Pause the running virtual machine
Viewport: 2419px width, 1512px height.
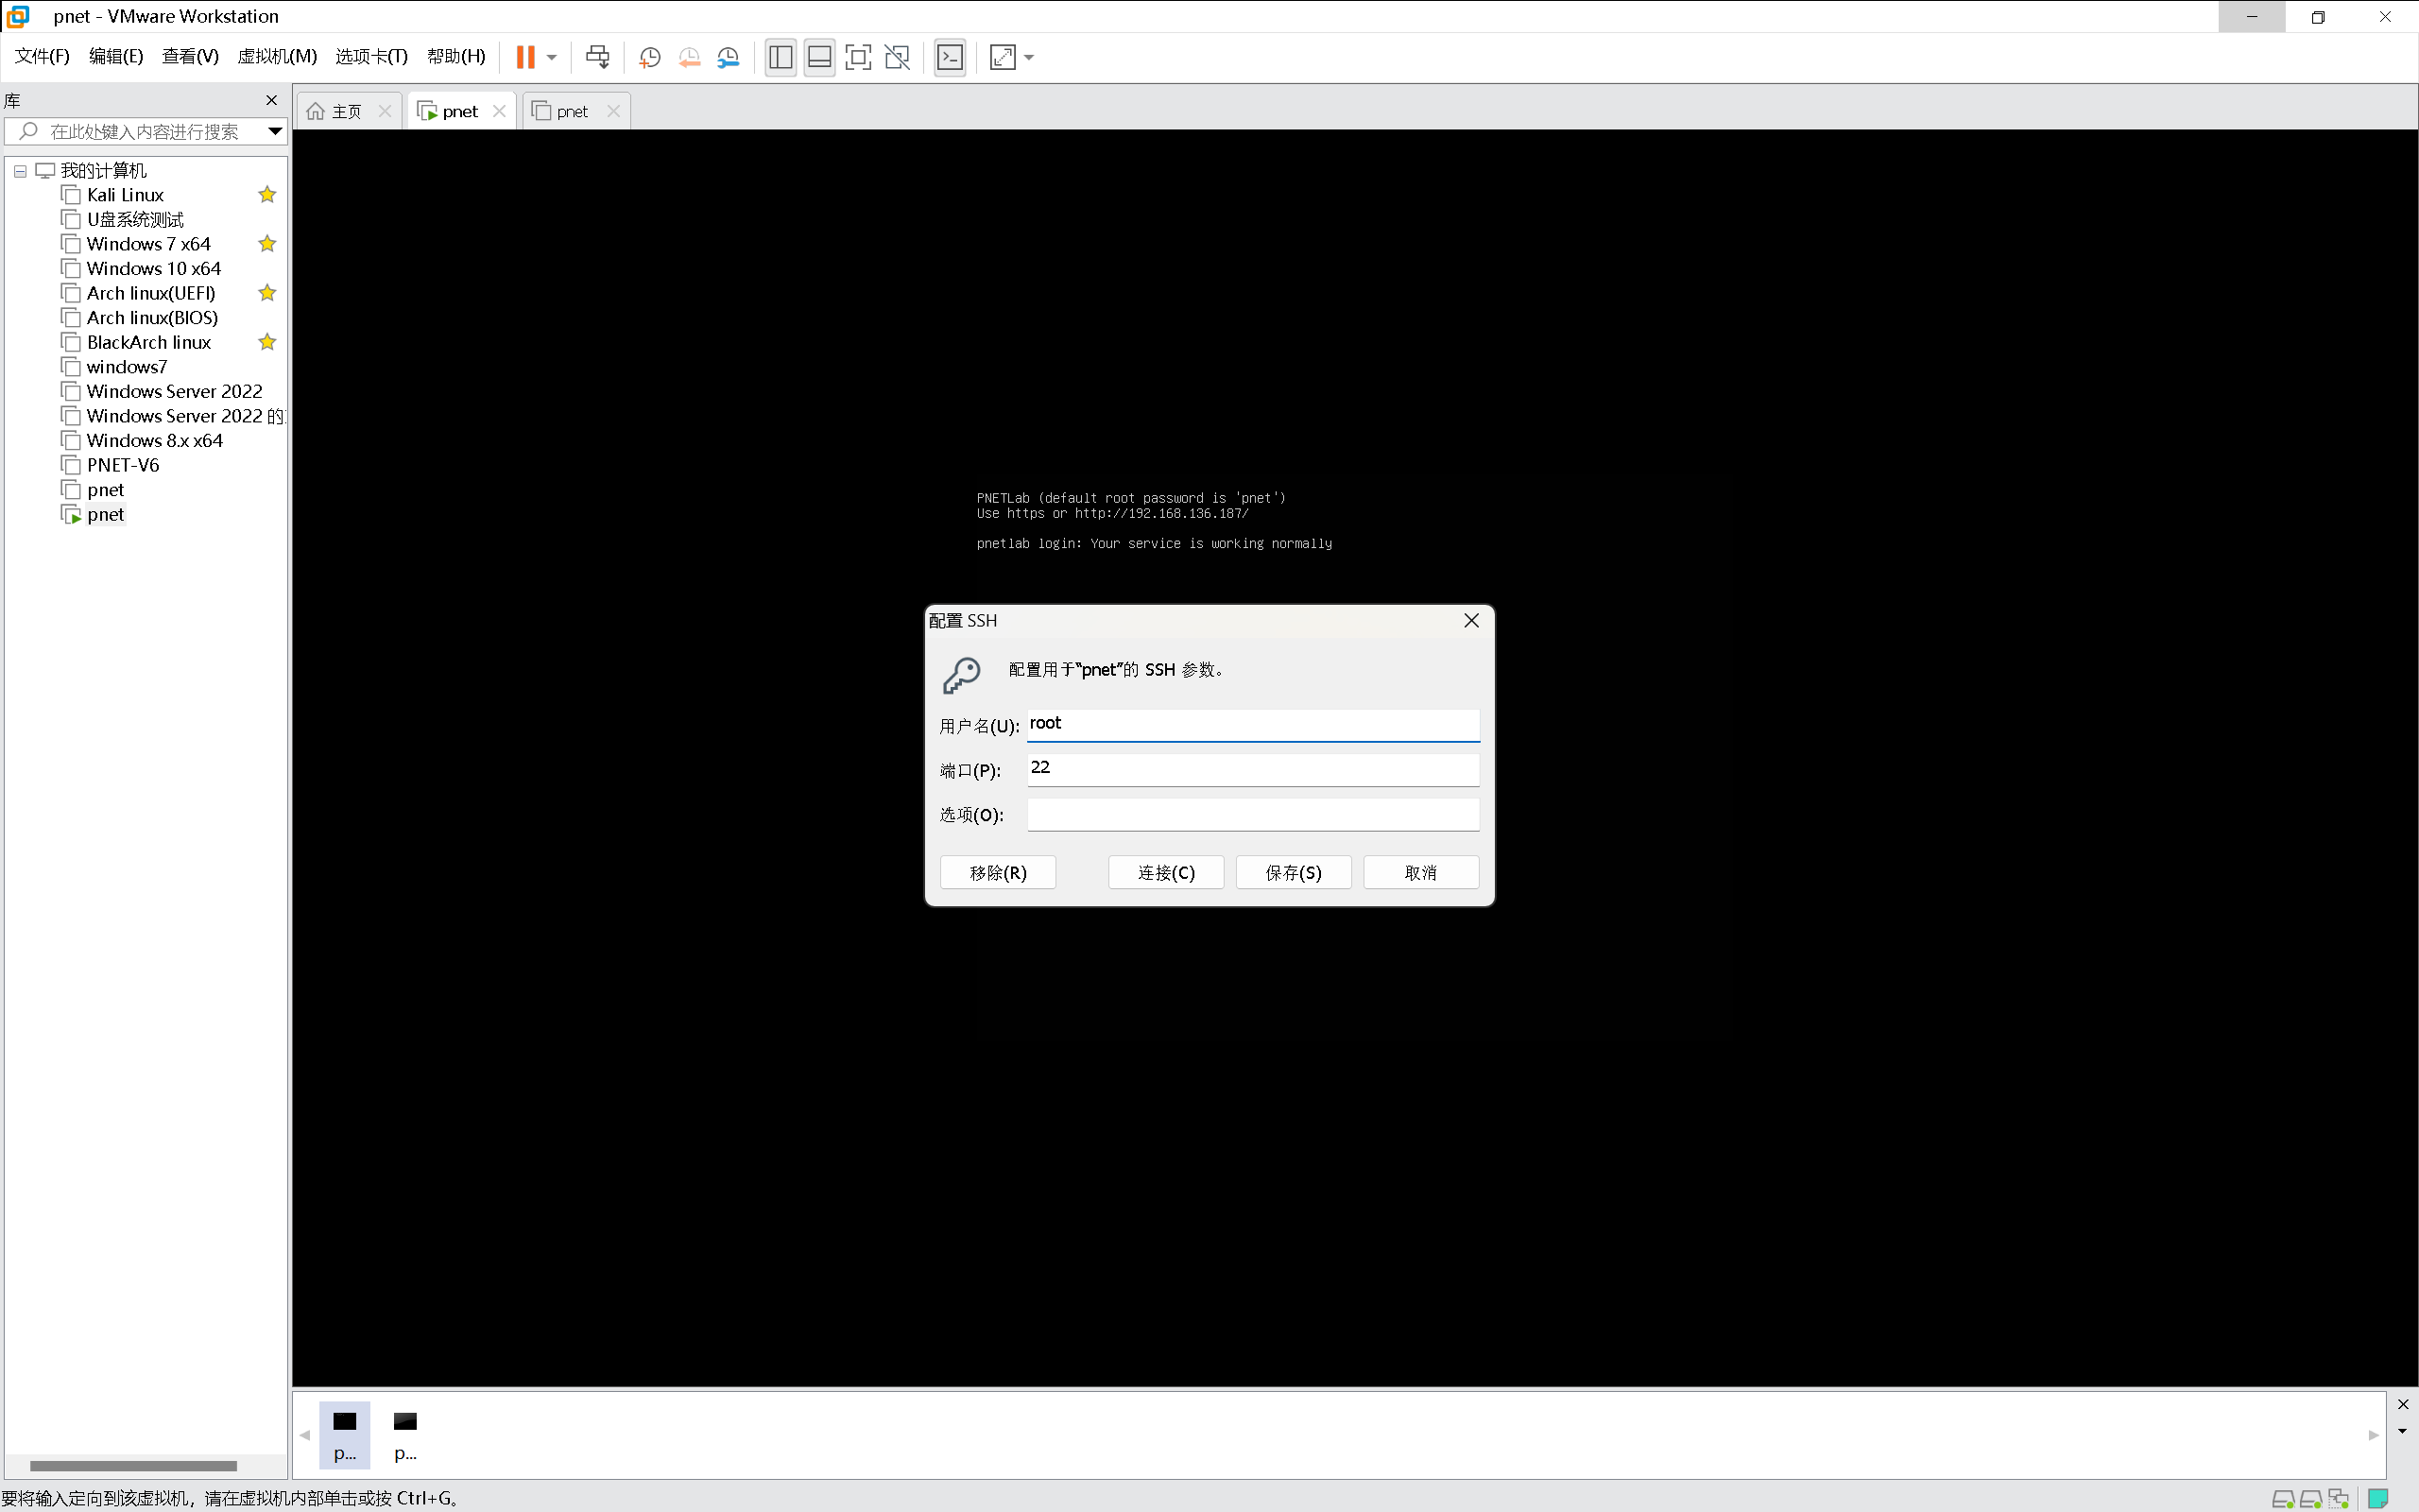(x=524, y=57)
